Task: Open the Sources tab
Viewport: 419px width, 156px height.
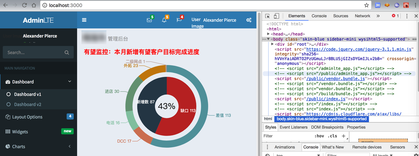Action: (341, 16)
